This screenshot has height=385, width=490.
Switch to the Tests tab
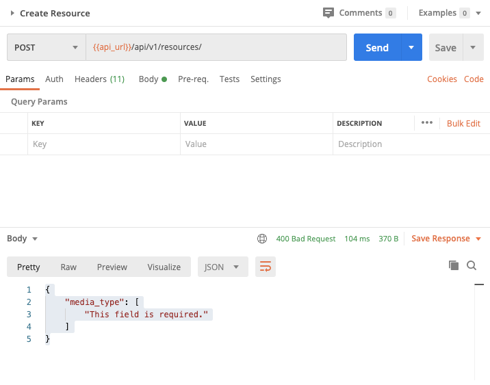point(229,79)
